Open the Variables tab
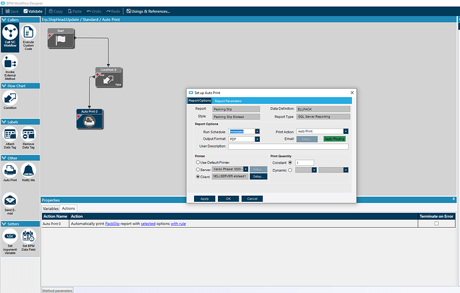Screen dimensions: 460x293 click(x=51, y=208)
